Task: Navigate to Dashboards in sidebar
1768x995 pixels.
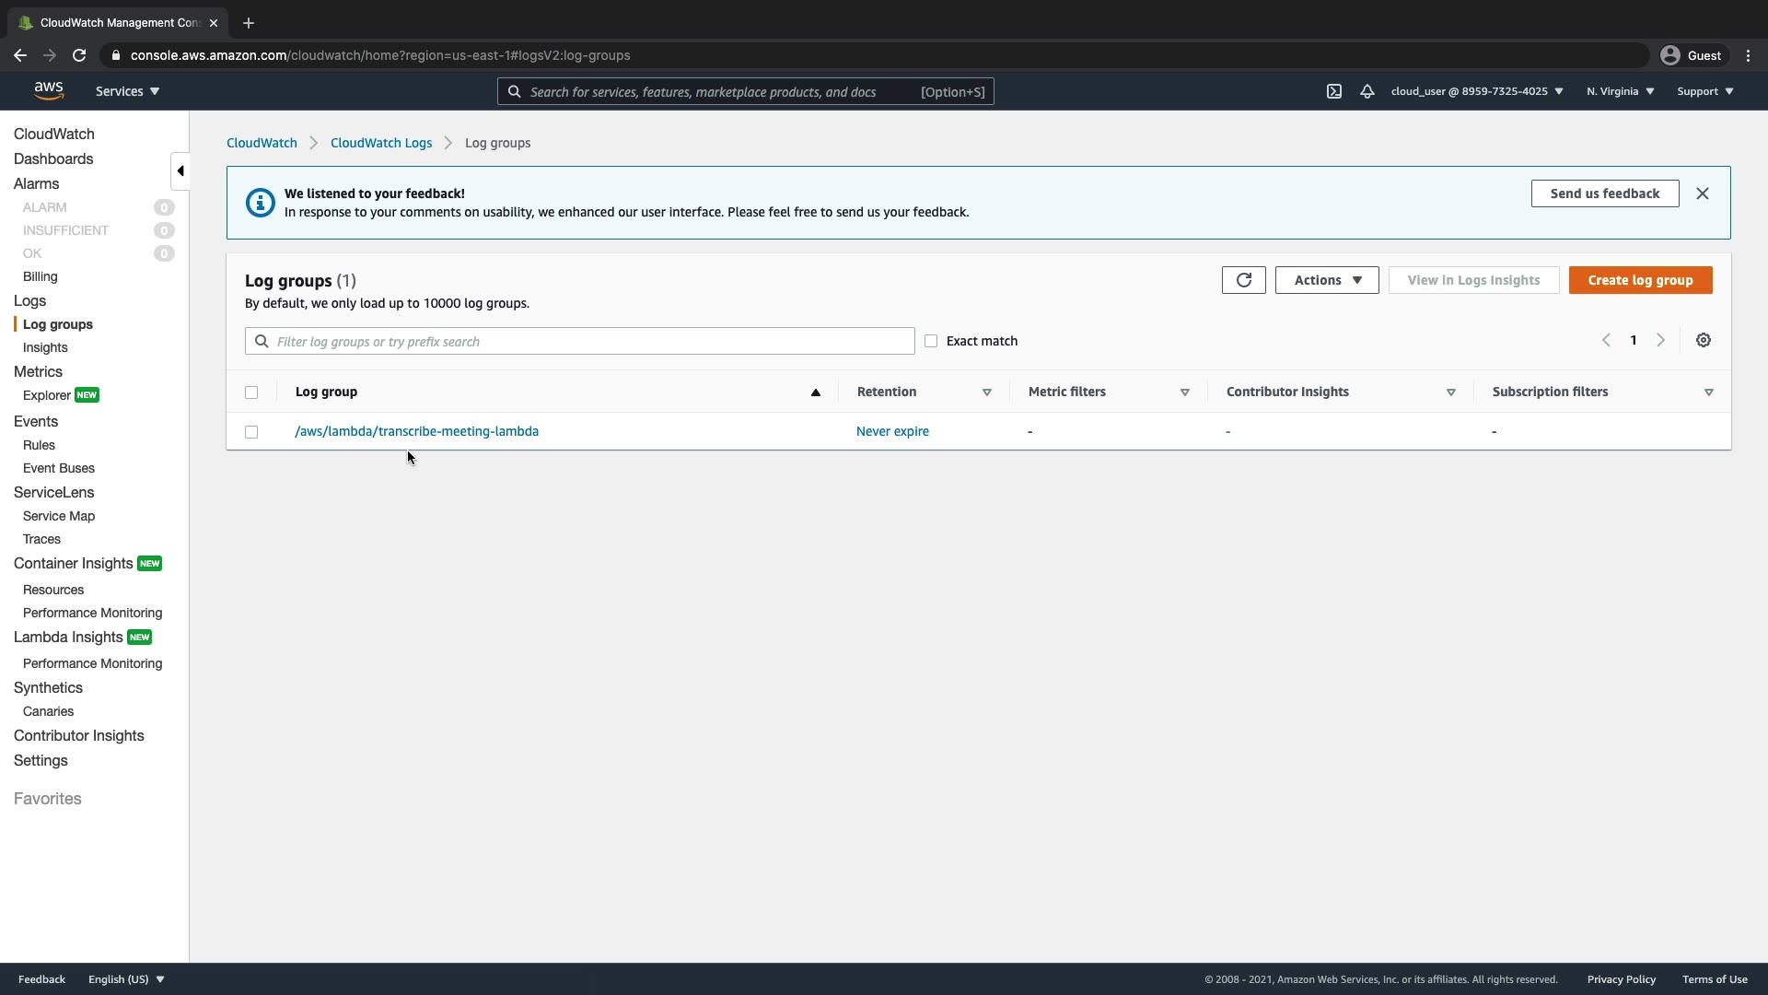Action: point(53,158)
